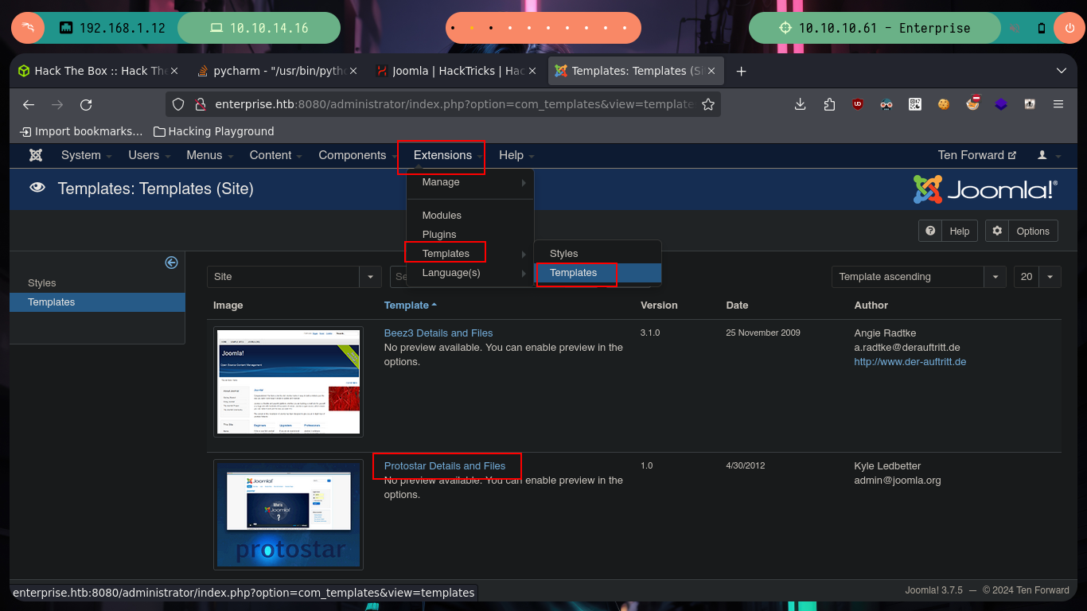Bookmark the page with the star icon
Image resolution: width=1087 pixels, height=611 pixels.
707,104
